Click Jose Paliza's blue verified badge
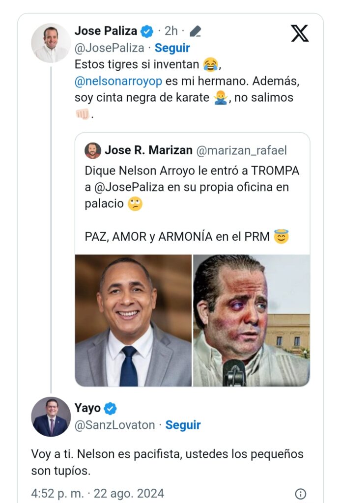Screen dimensions: 341x503 [147, 31]
